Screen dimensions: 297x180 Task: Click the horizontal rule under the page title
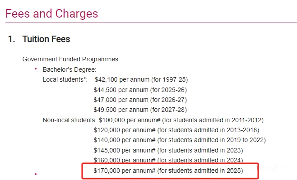pyautogui.click(x=151, y=23)
